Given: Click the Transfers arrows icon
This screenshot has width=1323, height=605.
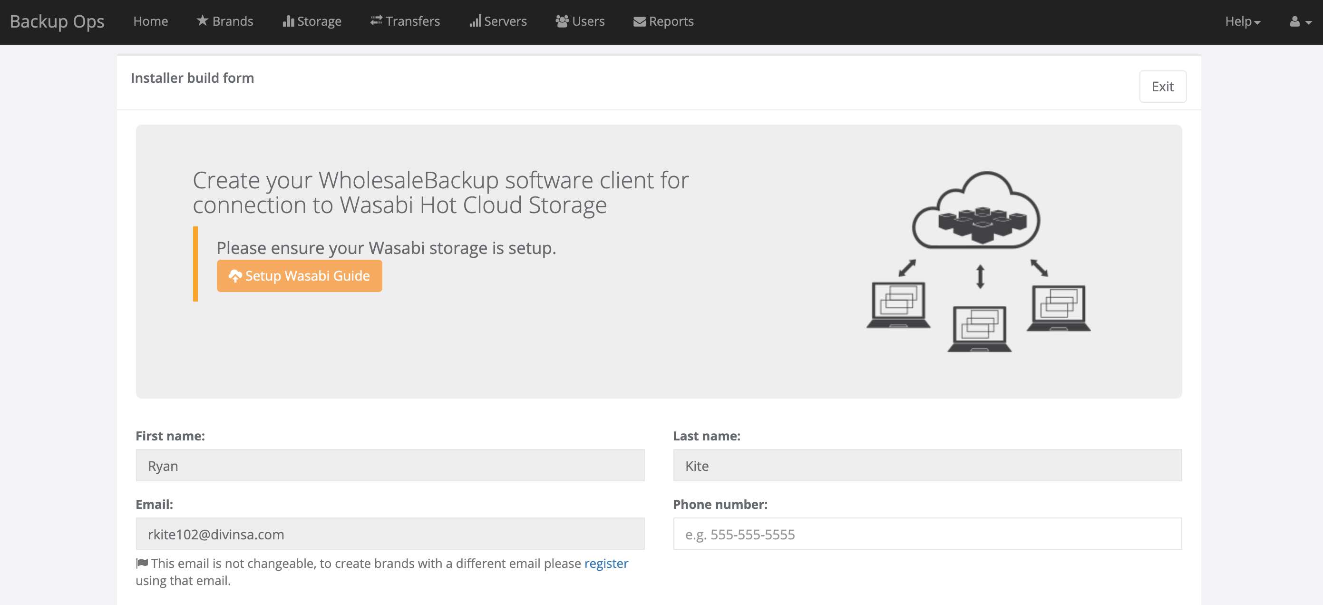Looking at the screenshot, I should [x=376, y=20].
